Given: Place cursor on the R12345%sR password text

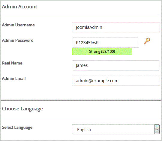Looking at the screenshot, I should click(87, 43).
